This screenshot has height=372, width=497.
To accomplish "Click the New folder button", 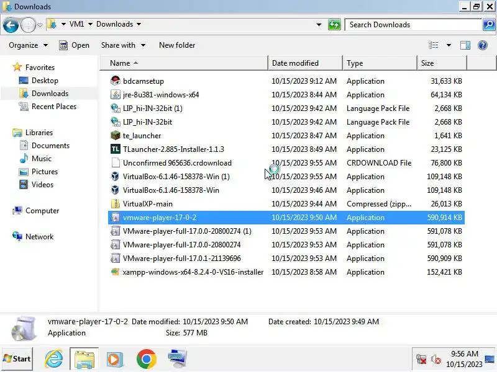I will click(x=177, y=45).
